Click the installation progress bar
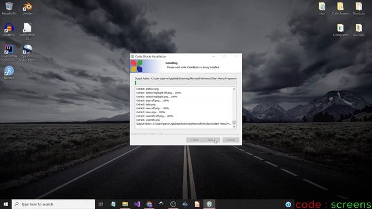 tap(185, 82)
